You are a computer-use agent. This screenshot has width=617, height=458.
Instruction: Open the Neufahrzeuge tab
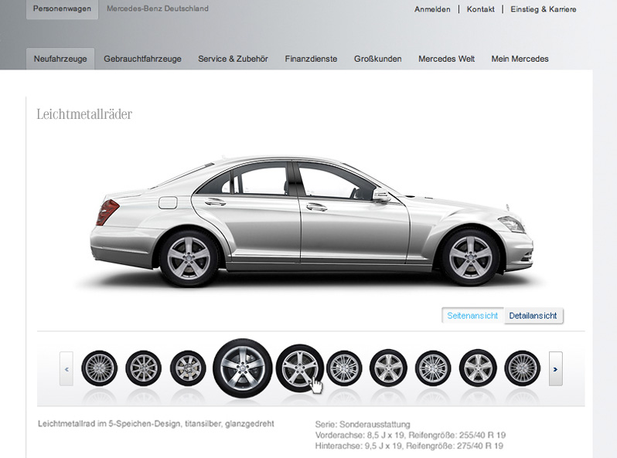(x=60, y=59)
